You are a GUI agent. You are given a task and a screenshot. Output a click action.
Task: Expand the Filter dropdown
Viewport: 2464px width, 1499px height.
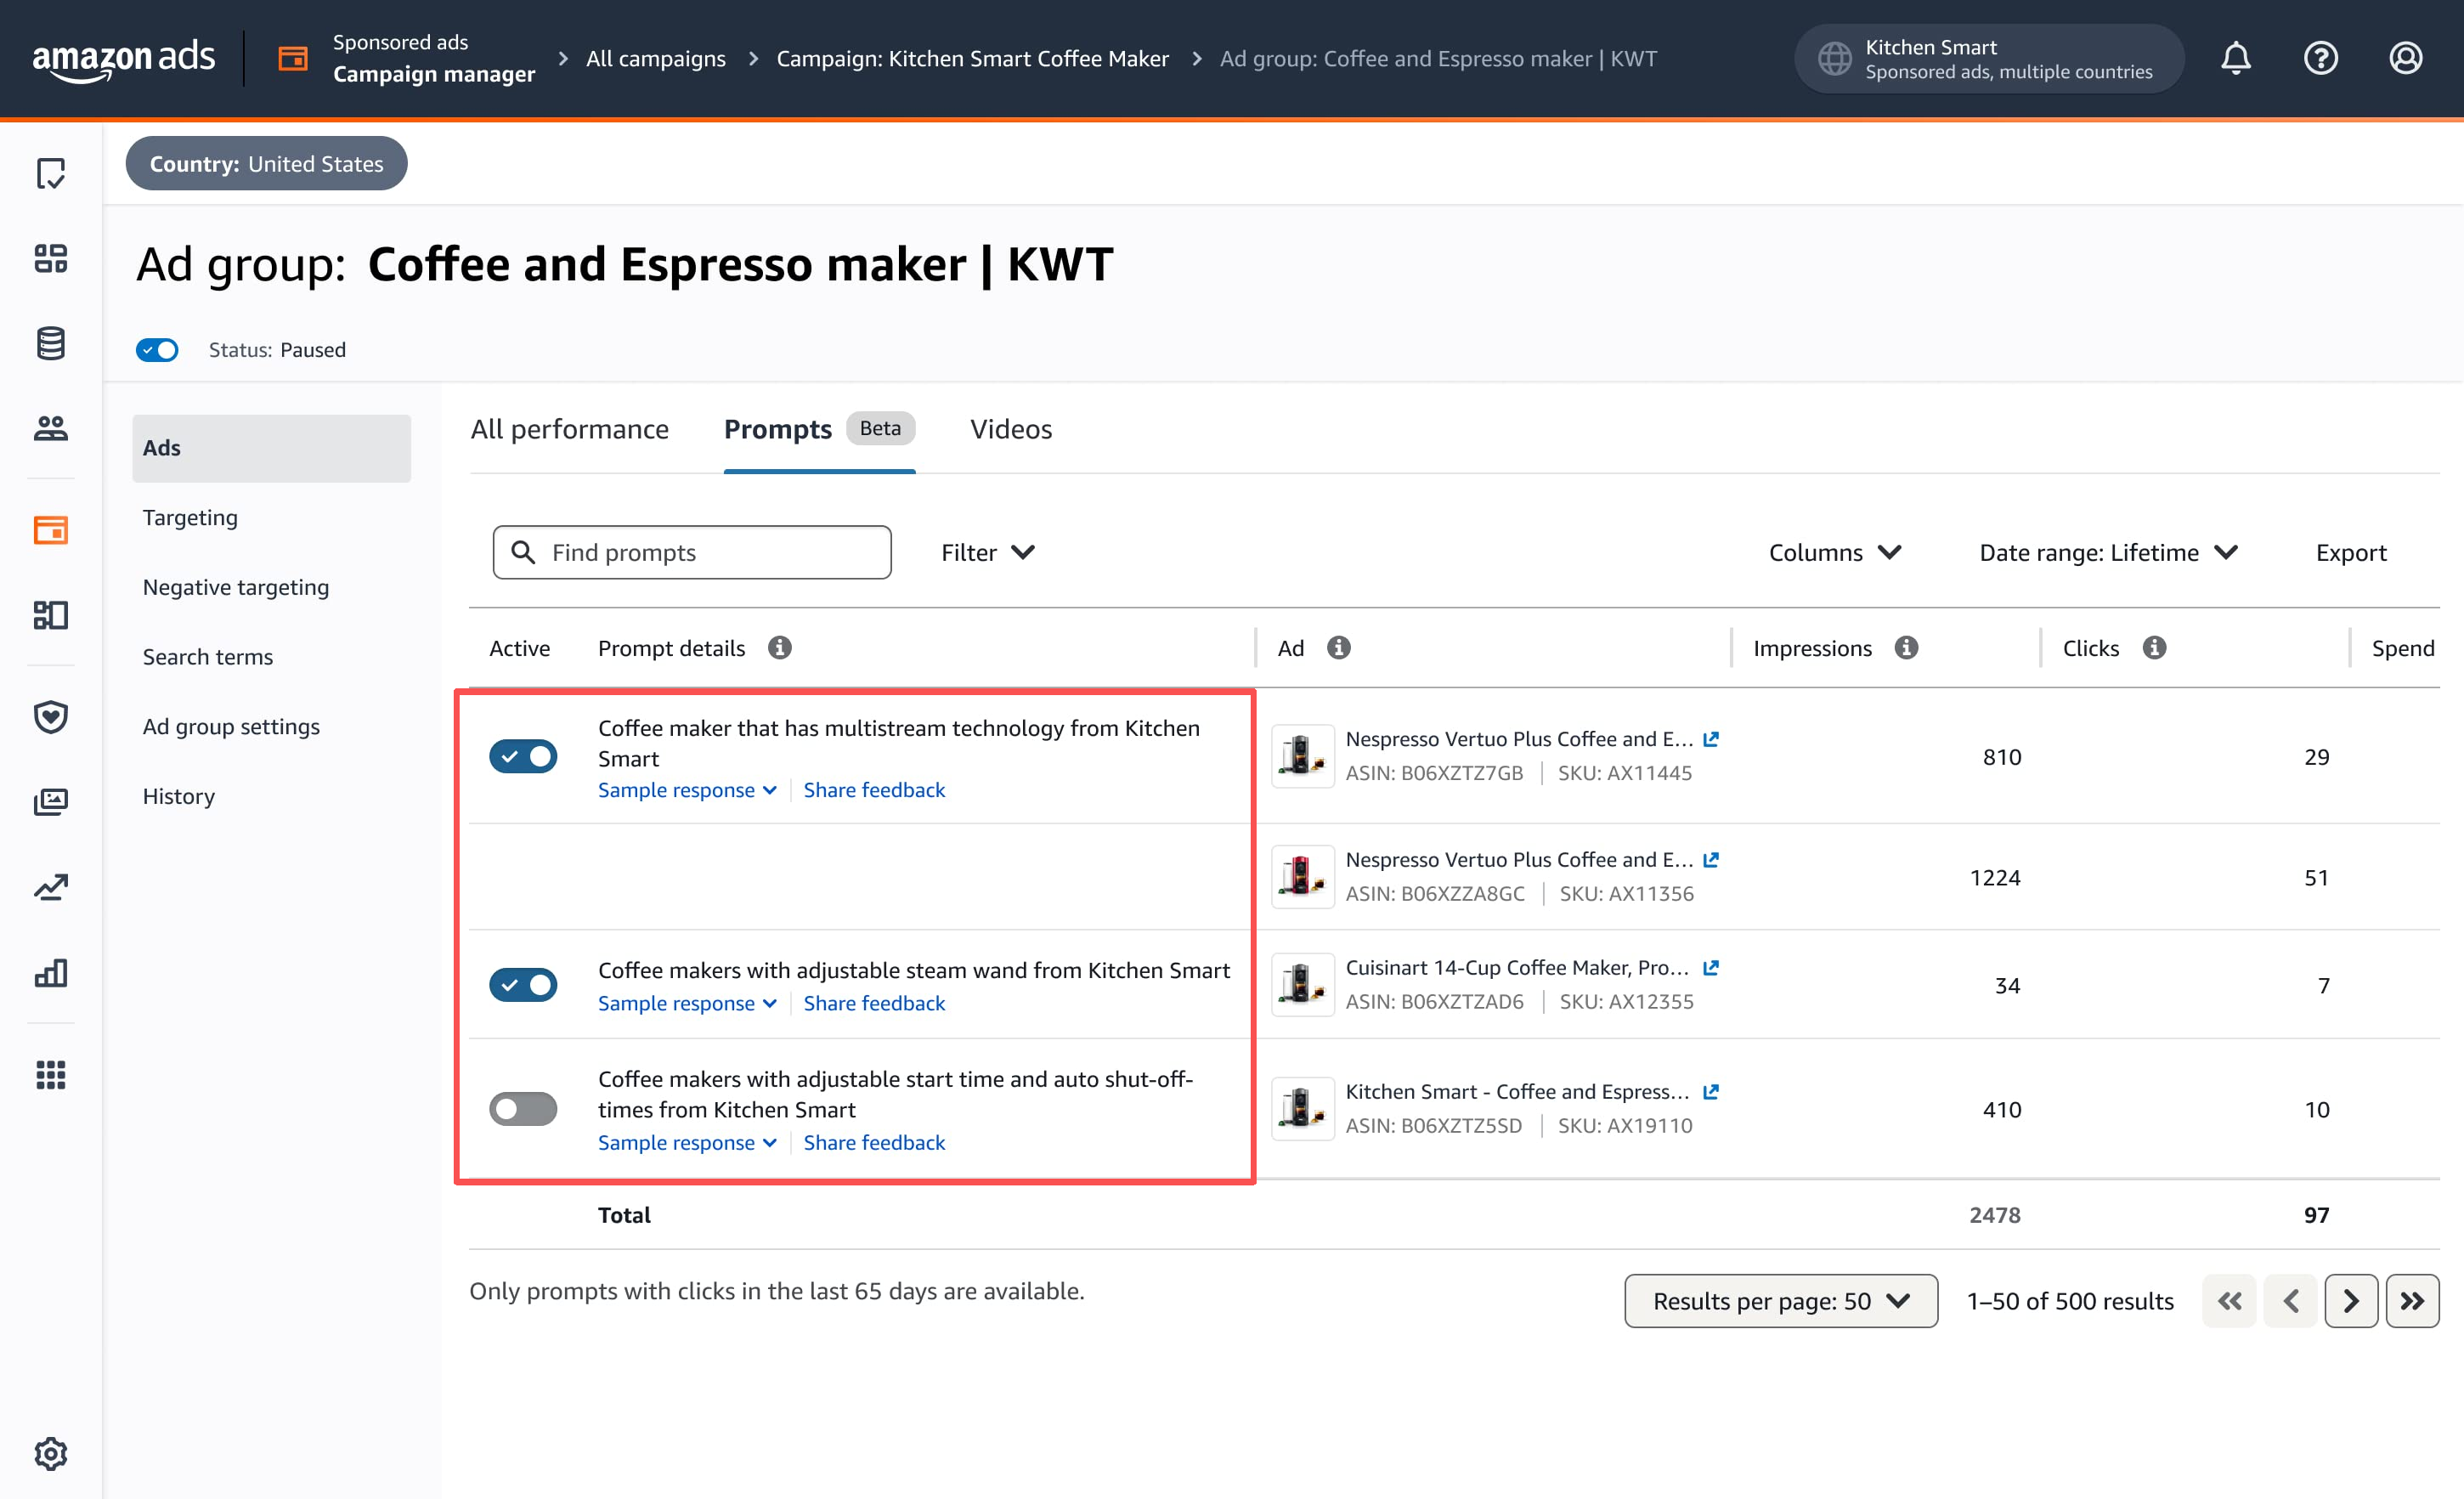click(987, 552)
